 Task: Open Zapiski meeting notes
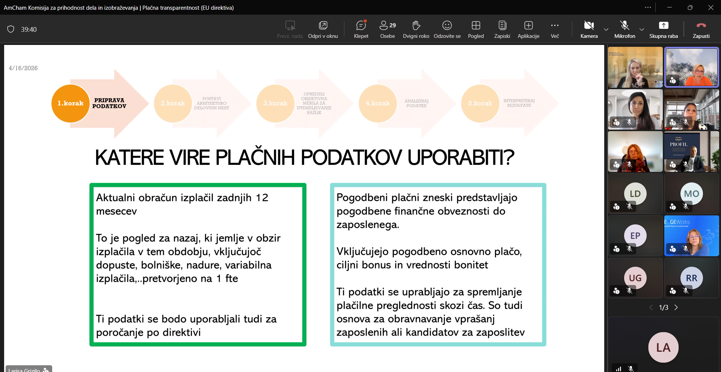[502, 29]
